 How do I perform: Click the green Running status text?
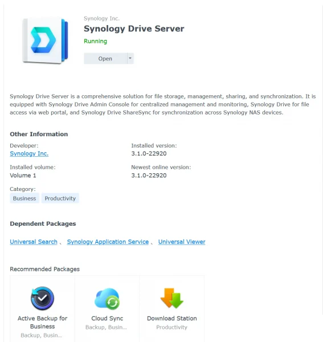96,41
